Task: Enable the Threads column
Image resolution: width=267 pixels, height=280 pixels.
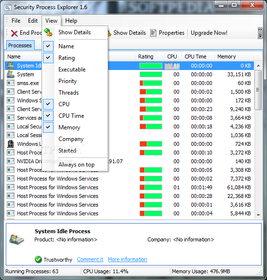Action: coord(75,93)
